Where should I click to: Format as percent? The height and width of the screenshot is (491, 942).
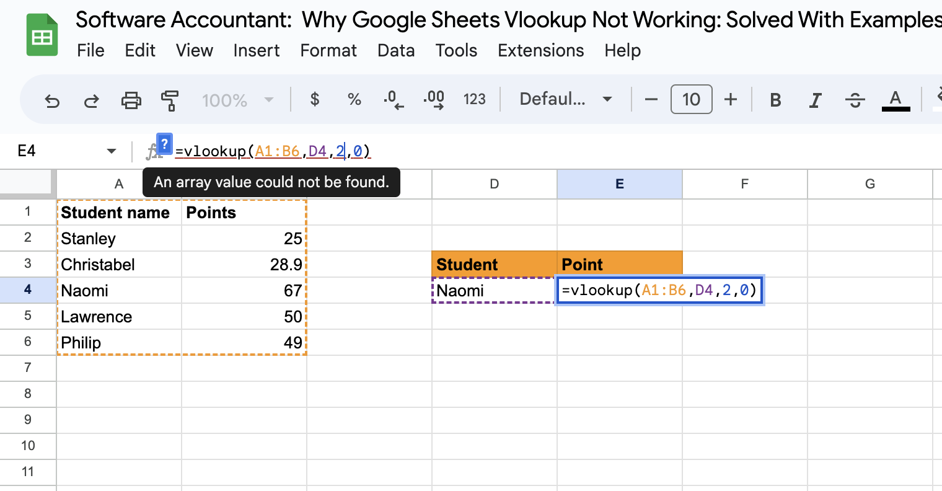click(354, 99)
